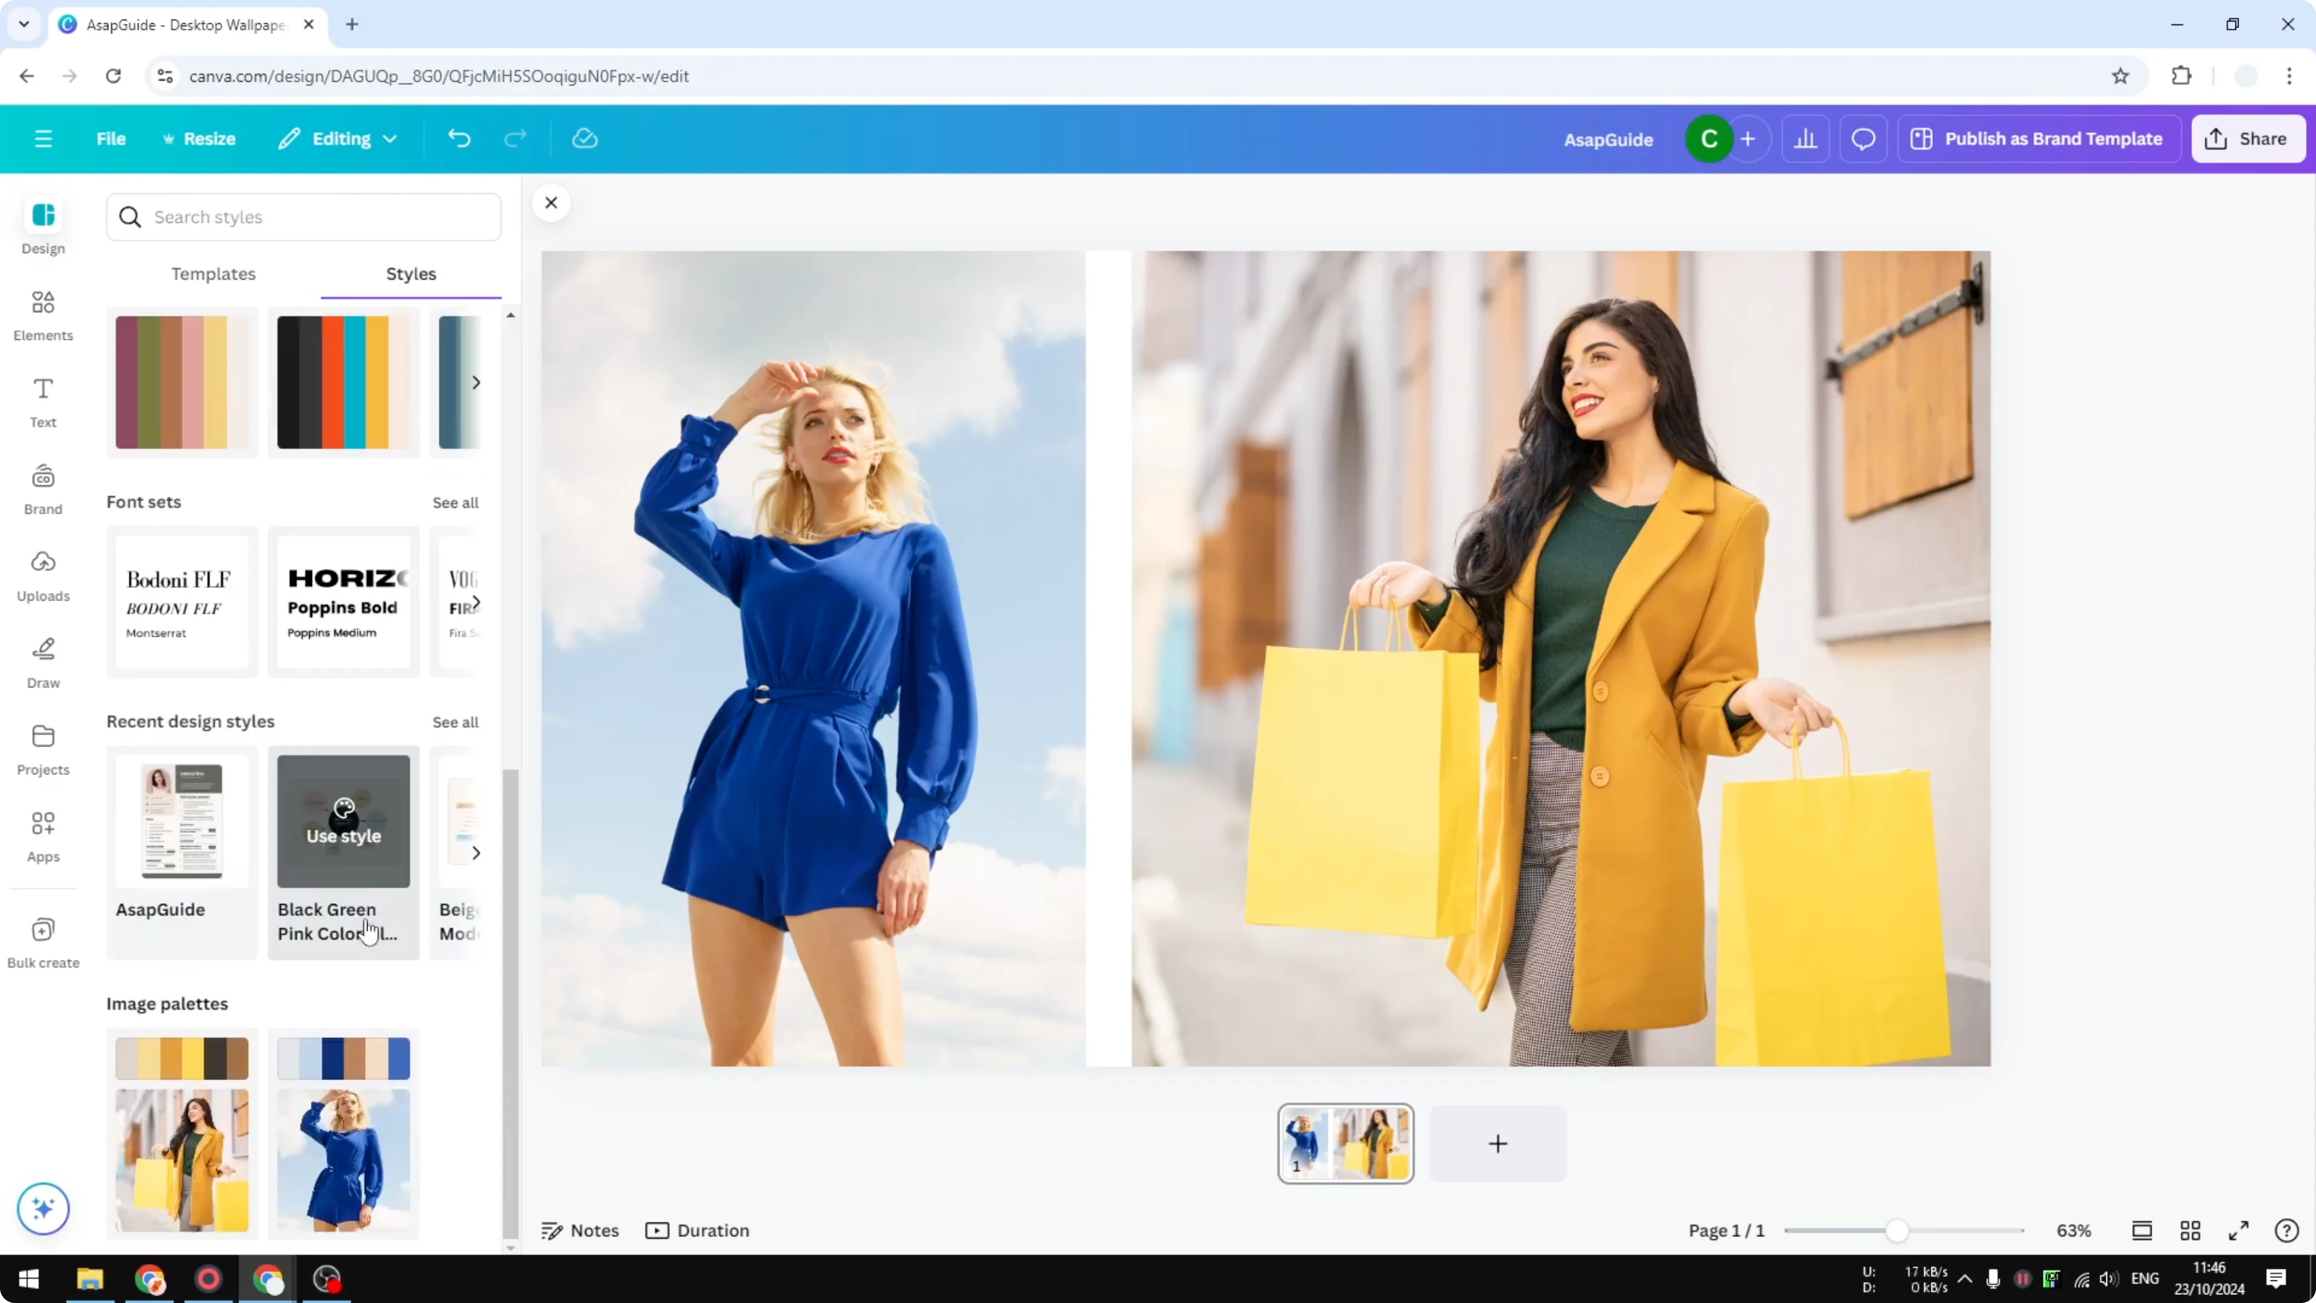Open the Projects panel
Image resolution: width=2316 pixels, height=1303 pixels.
[42, 747]
